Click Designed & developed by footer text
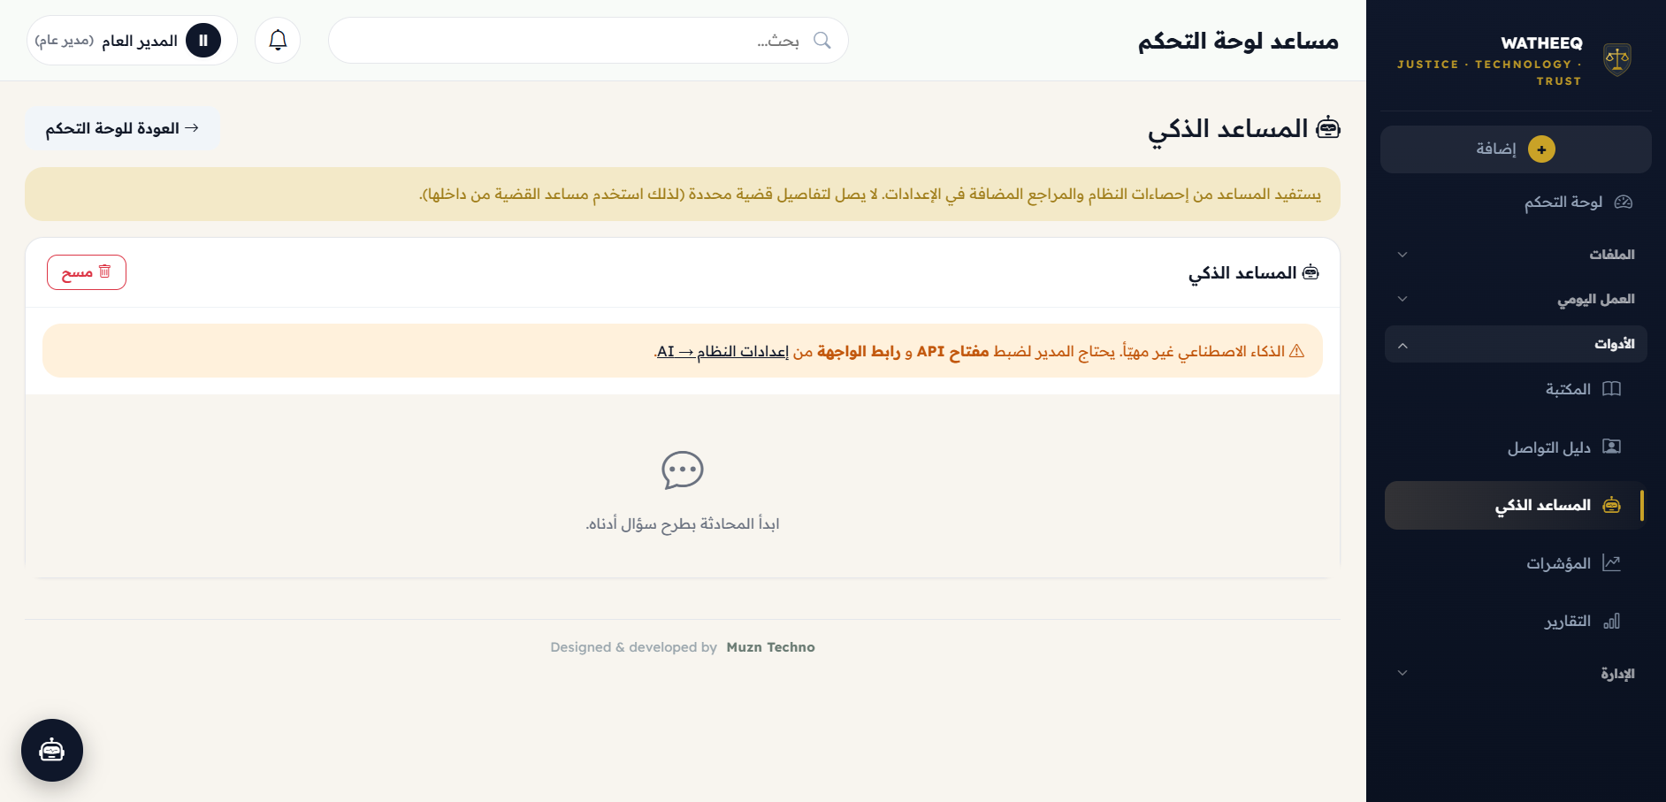 [633, 647]
